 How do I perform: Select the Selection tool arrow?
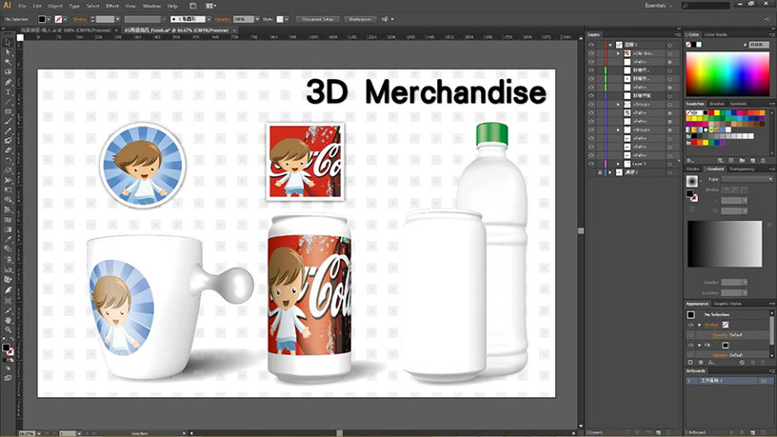pyautogui.click(x=8, y=43)
